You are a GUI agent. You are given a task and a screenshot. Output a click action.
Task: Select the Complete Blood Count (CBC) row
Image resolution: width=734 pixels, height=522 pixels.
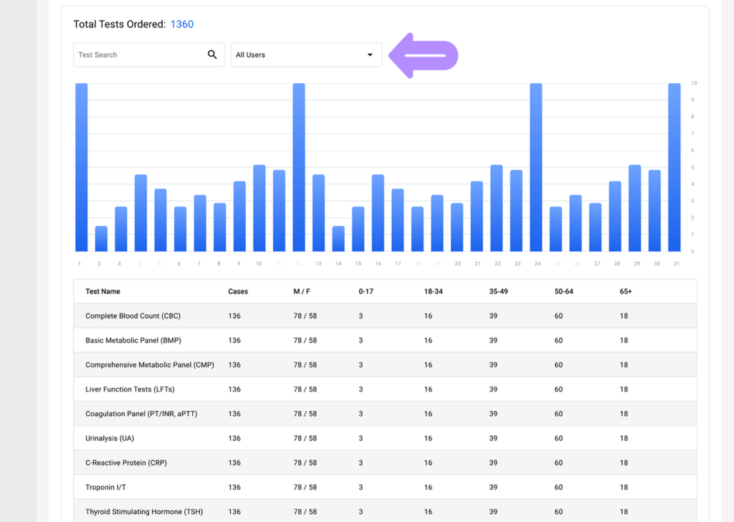click(x=133, y=316)
